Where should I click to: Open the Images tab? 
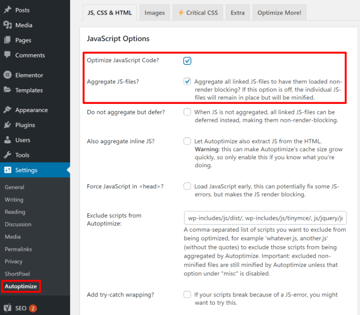(154, 12)
